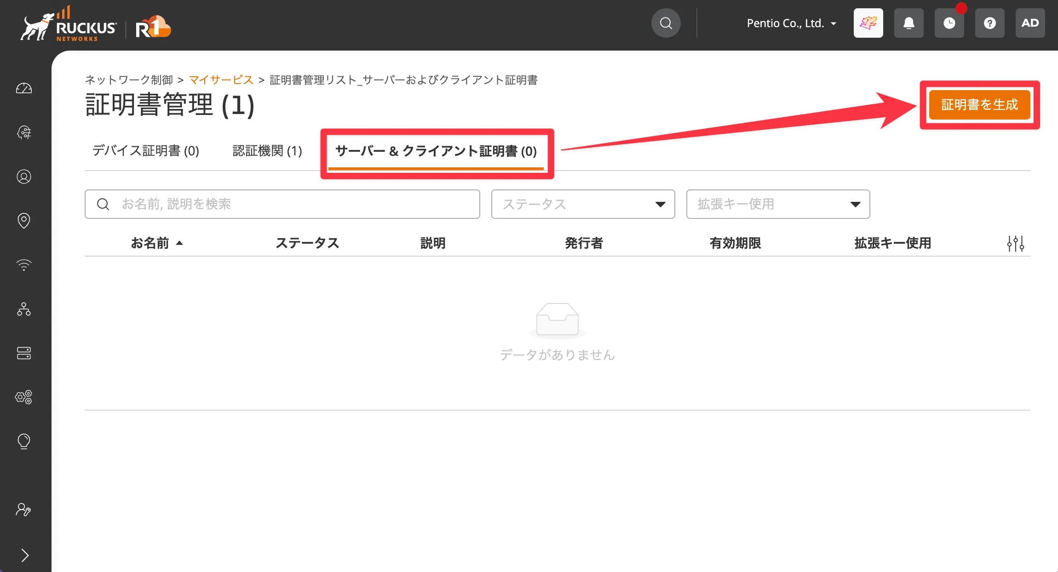Click the global search magnifier icon
This screenshot has width=1058, height=572.
pyautogui.click(x=666, y=23)
